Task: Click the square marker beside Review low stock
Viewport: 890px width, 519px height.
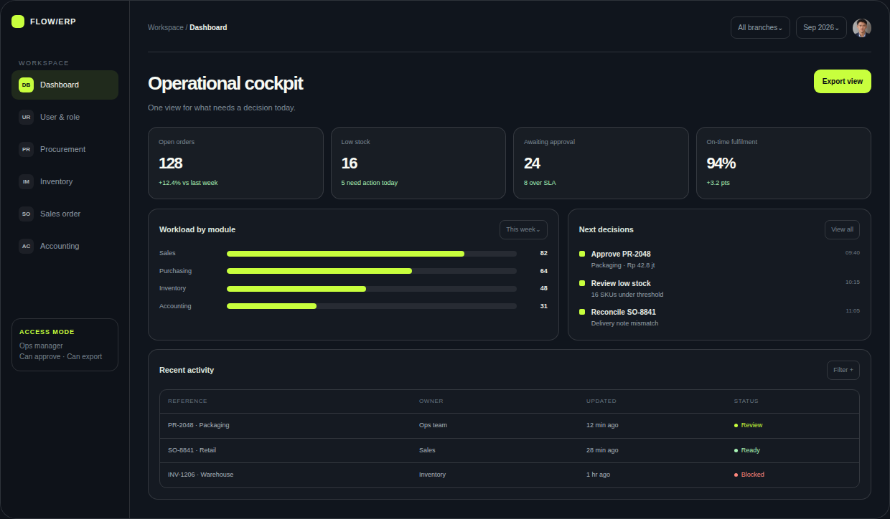Action: (582, 283)
